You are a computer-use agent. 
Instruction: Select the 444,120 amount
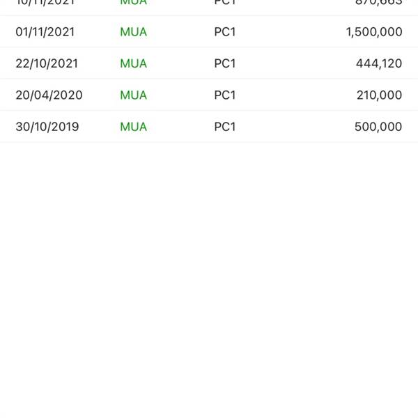tap(379, 63)
